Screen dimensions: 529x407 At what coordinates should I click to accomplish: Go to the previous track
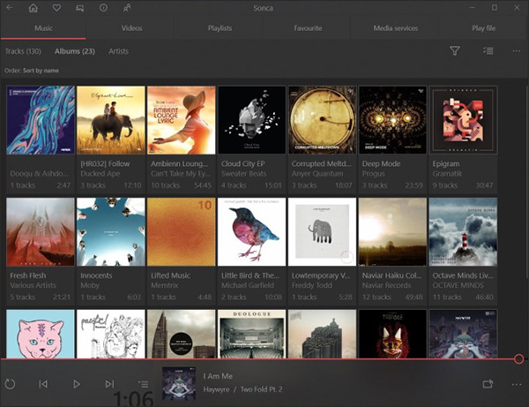pyautogui.click(x=43, y=384)
